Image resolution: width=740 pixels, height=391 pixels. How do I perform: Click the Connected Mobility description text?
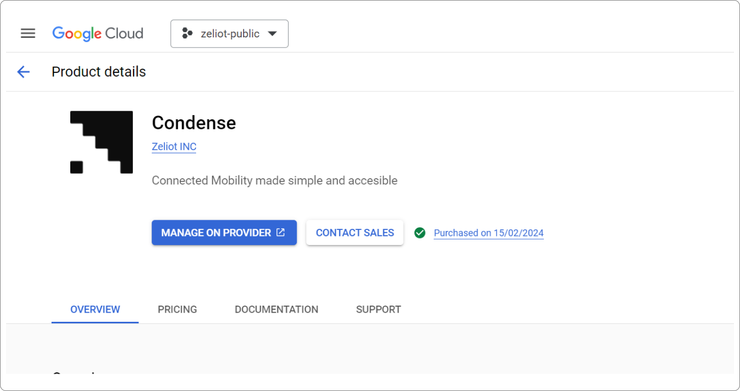coord(274,180)
